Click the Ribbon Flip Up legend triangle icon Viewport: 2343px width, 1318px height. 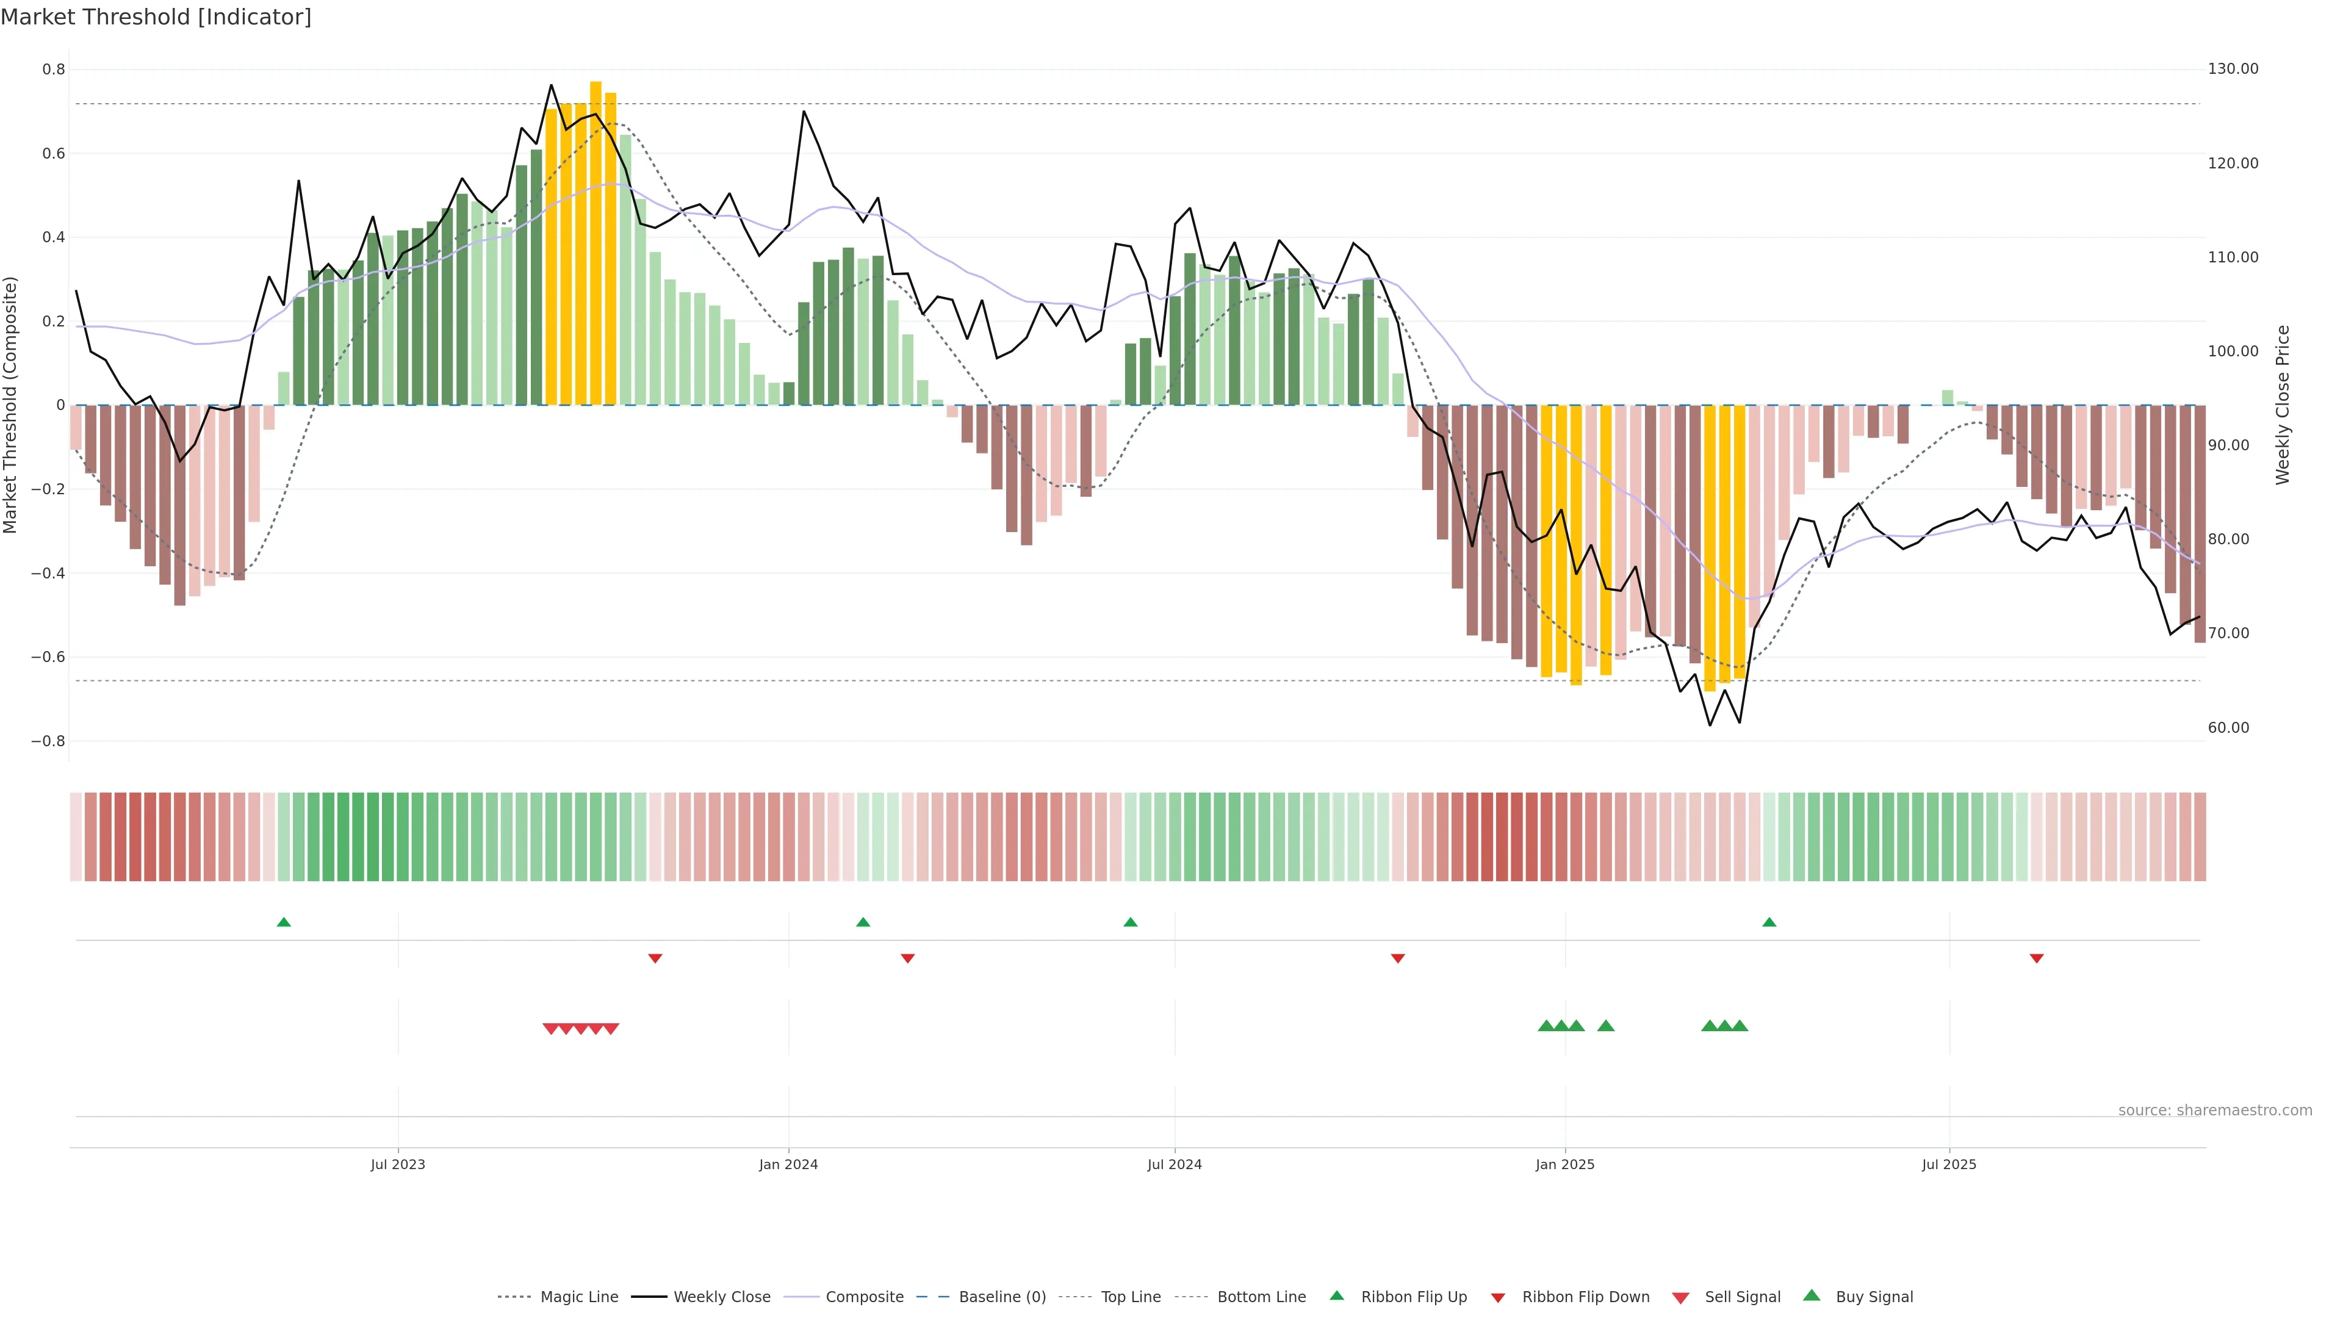point(1336,1295)
